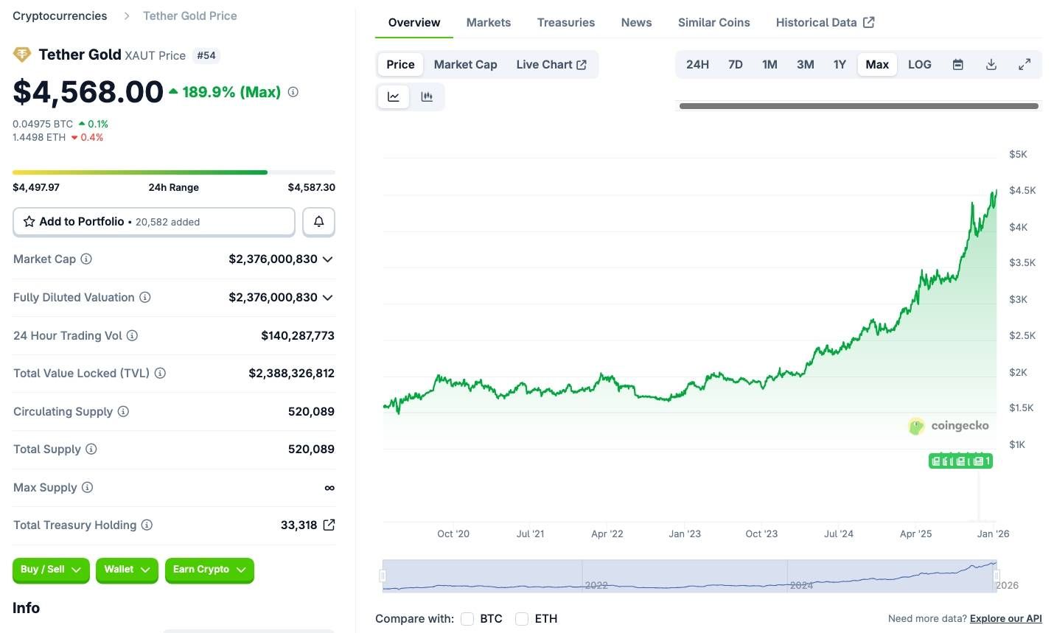The width and height of the screenshot is (1054, 633).
Task: Click the chart timeline scrollbar handle
Action: point(857,106)
